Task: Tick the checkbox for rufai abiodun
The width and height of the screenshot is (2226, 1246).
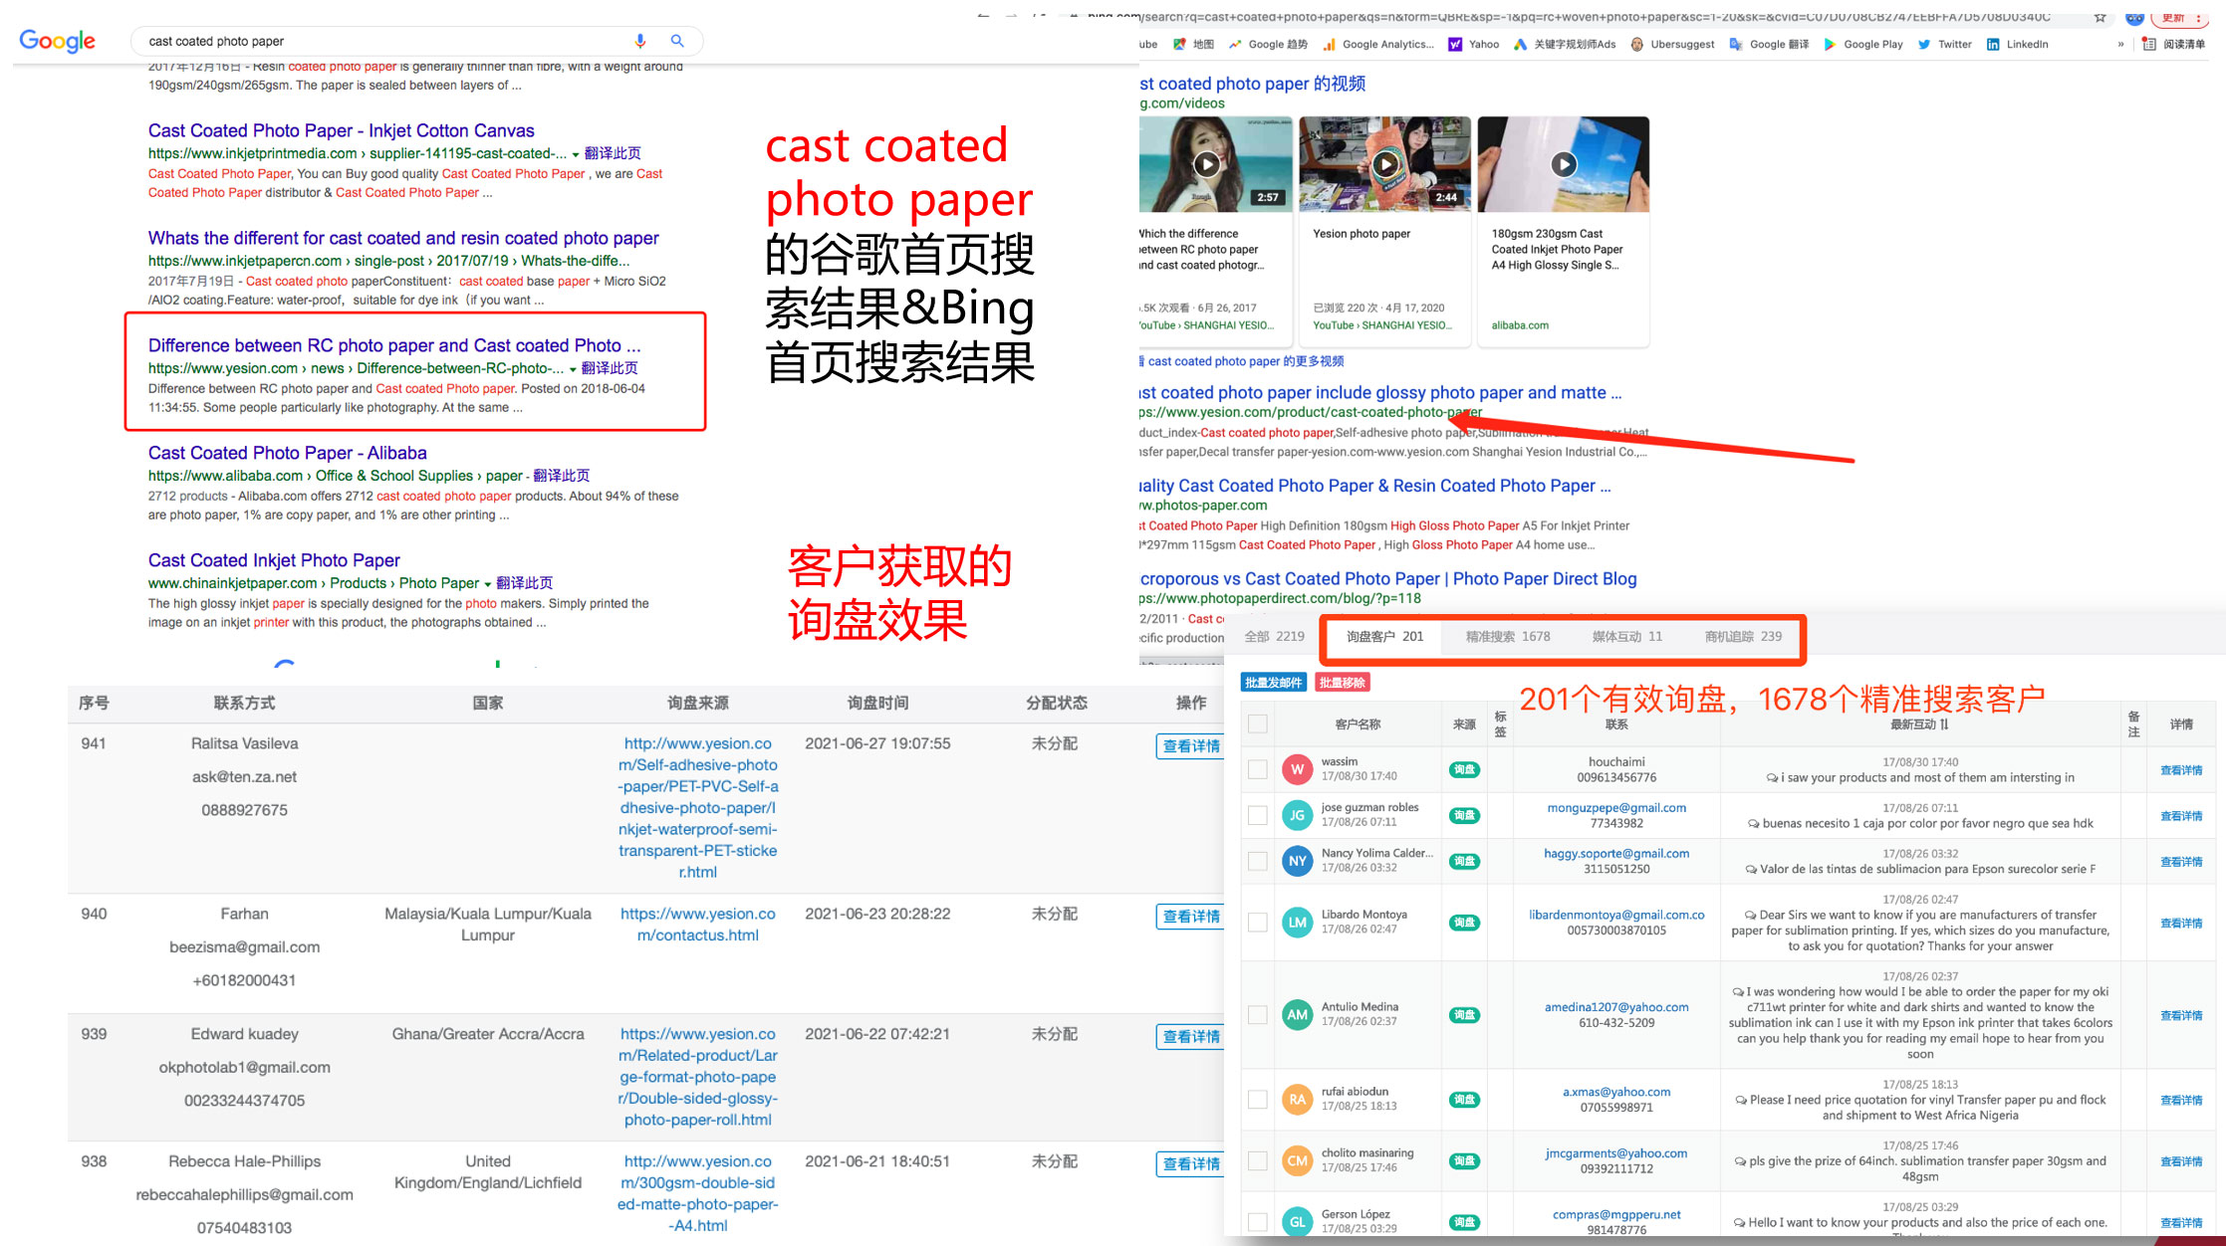Action: (x=1258, y=1100)
